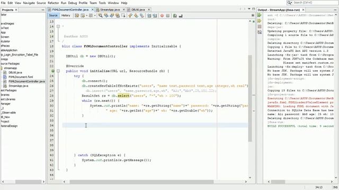The image size is (339, 190).
Task: Open the Back history dropdown arrow
Action: (87, 15)
